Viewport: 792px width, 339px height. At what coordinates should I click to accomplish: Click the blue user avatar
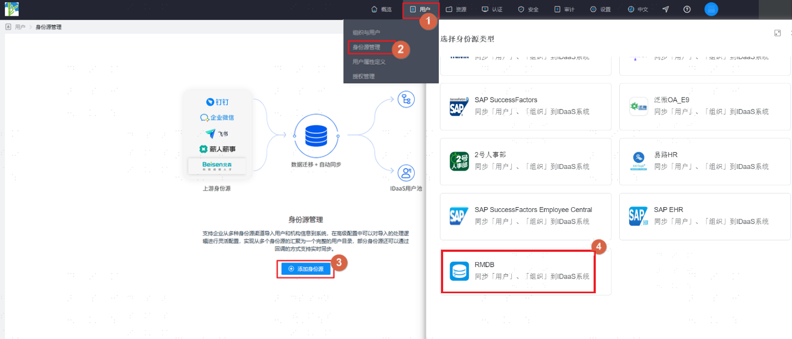[x=711, y=9]
